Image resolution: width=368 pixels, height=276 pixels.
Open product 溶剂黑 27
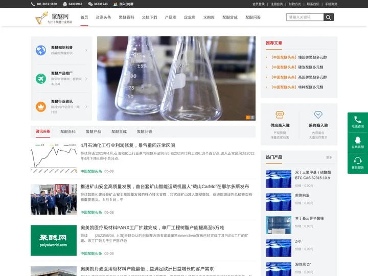pos(303,264)
